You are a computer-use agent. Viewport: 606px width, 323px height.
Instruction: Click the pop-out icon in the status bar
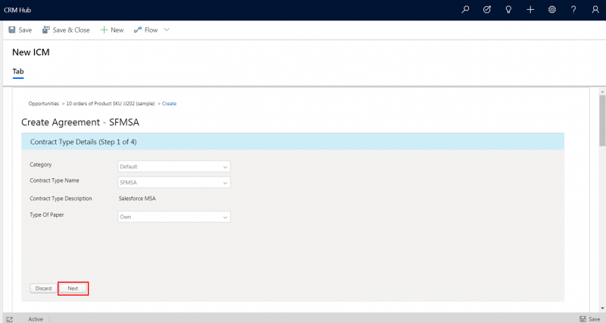pos(9,319)
